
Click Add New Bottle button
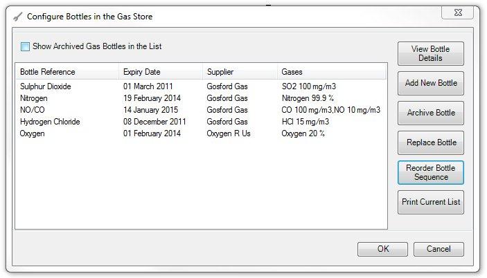pos(430,83)
